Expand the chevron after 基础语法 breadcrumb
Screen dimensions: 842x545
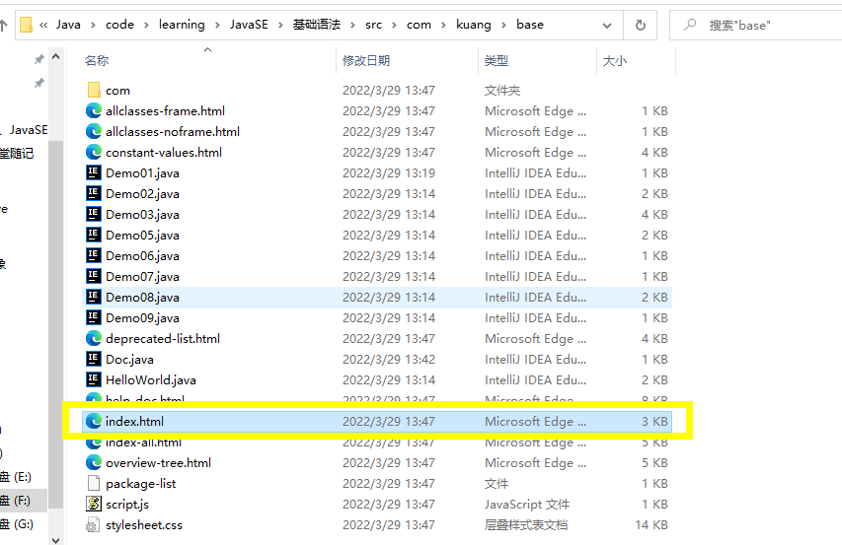(x=352, y=26)
